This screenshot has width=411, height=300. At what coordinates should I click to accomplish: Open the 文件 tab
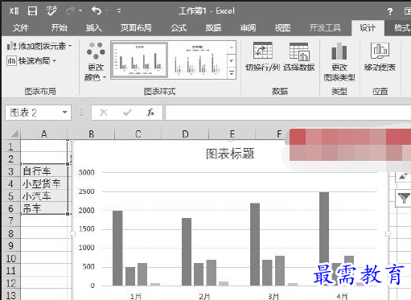[x=21, y=27]
